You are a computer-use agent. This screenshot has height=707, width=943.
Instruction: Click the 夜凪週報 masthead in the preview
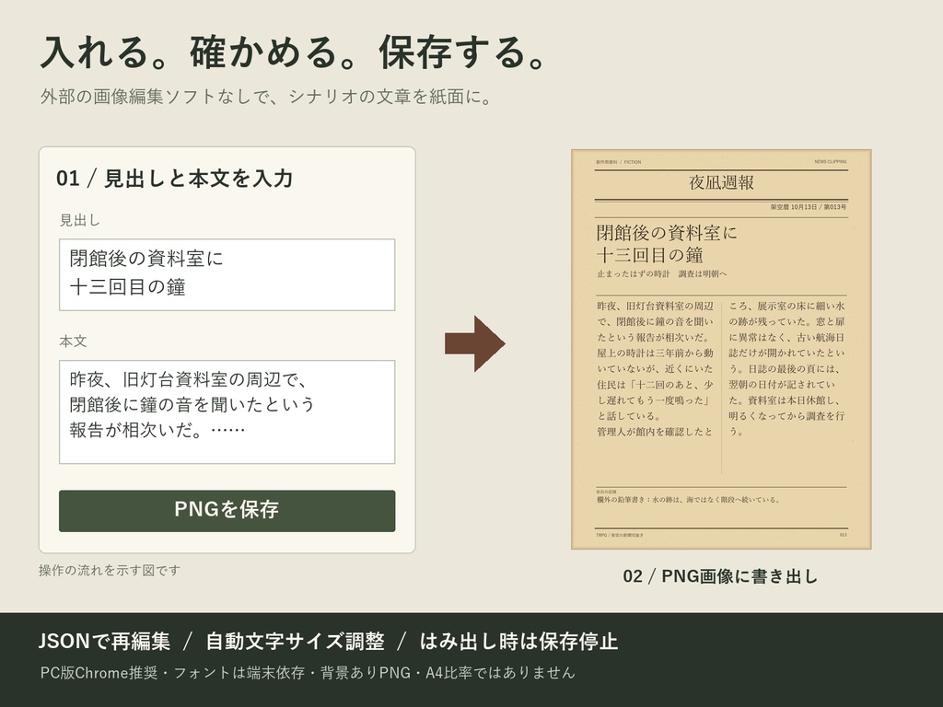click(721, 183)
